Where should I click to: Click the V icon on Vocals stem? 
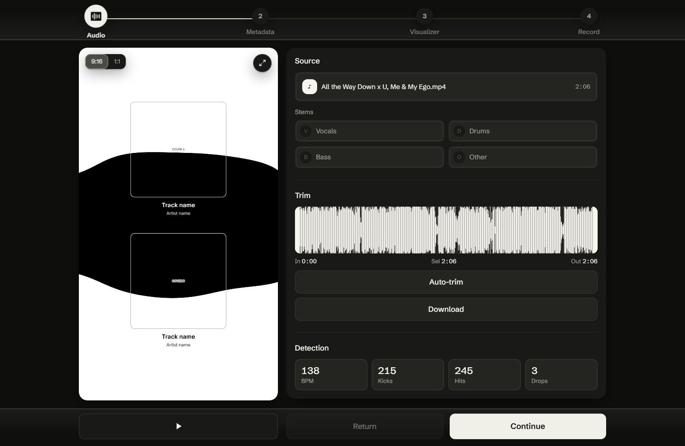306,131
